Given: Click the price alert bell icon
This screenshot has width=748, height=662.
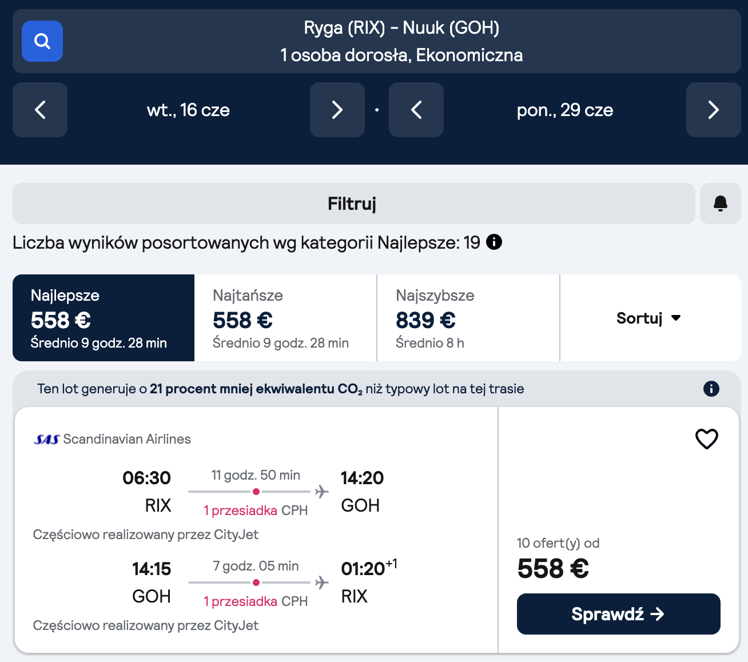Looking at the screenshot, I should coord(720,204).
